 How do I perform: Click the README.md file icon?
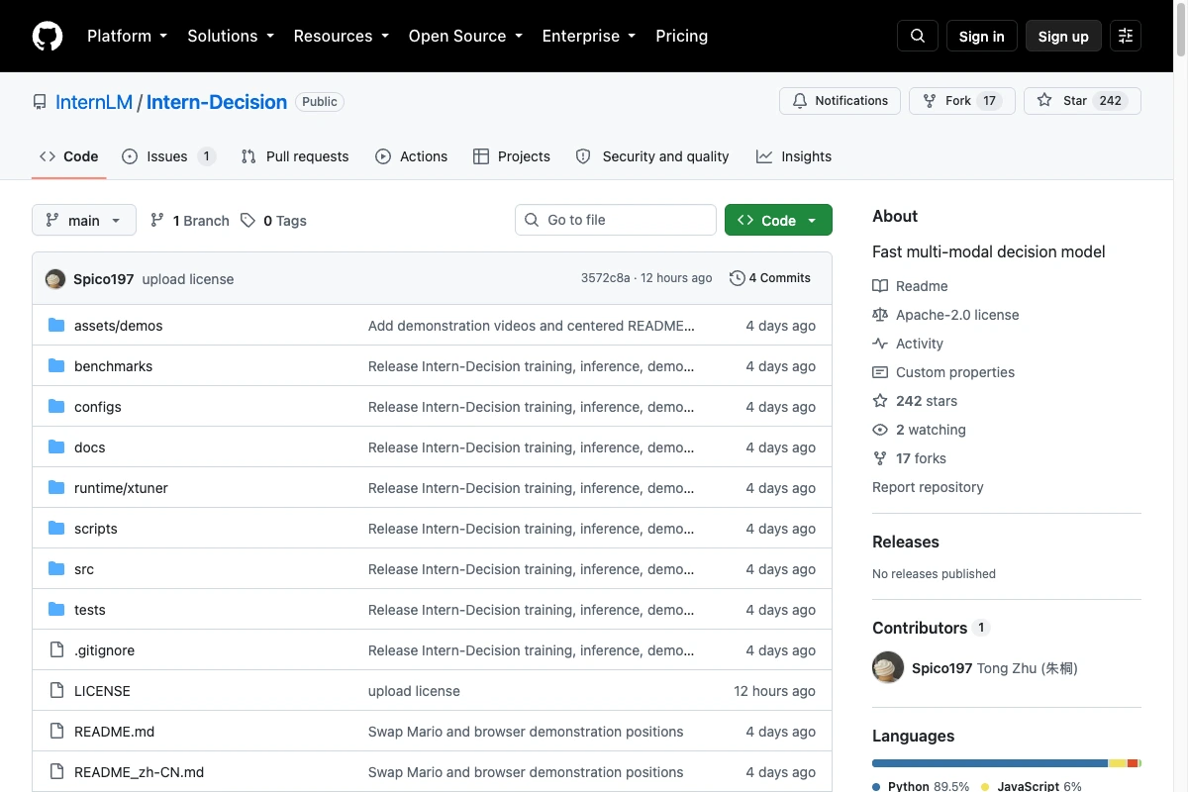(x=56, y=731)
